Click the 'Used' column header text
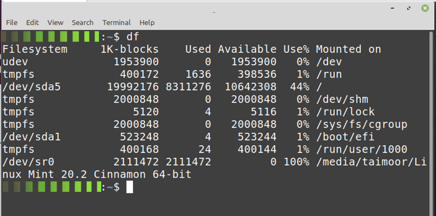 pyautogui.click(x=198, y=50)
